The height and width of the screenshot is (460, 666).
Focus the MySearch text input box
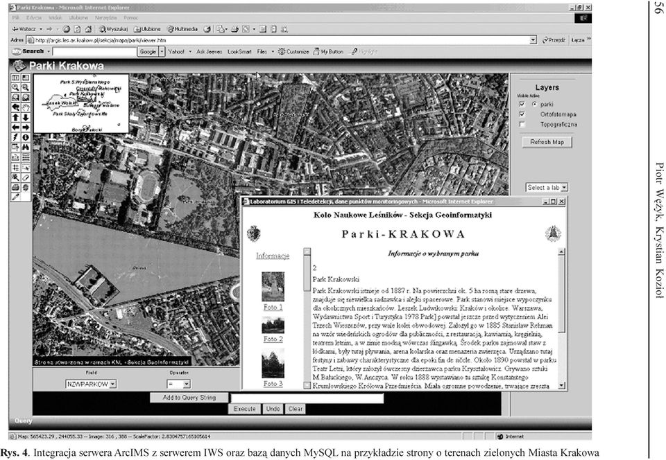tap(94, 52)
